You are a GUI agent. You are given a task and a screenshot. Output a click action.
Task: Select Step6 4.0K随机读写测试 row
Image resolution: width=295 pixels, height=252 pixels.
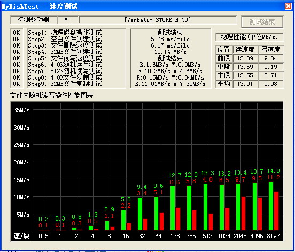click(65, 65)
